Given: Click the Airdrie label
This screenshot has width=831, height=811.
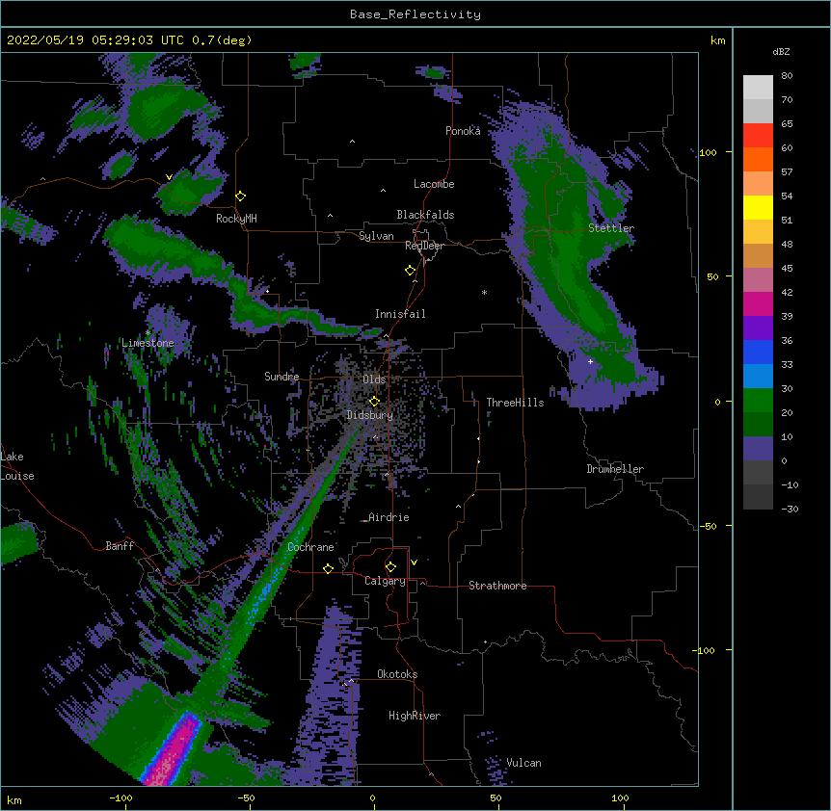Looking at the screenshot, I should point(389,517).
